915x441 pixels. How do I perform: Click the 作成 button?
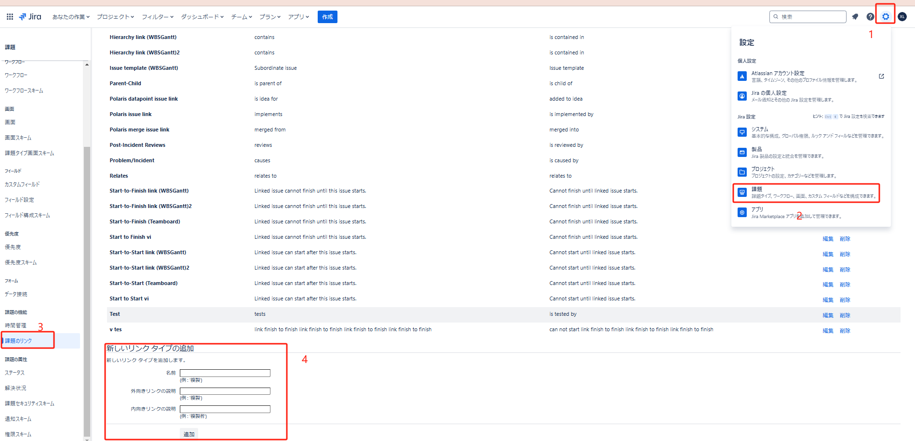(x=327, y=17)
